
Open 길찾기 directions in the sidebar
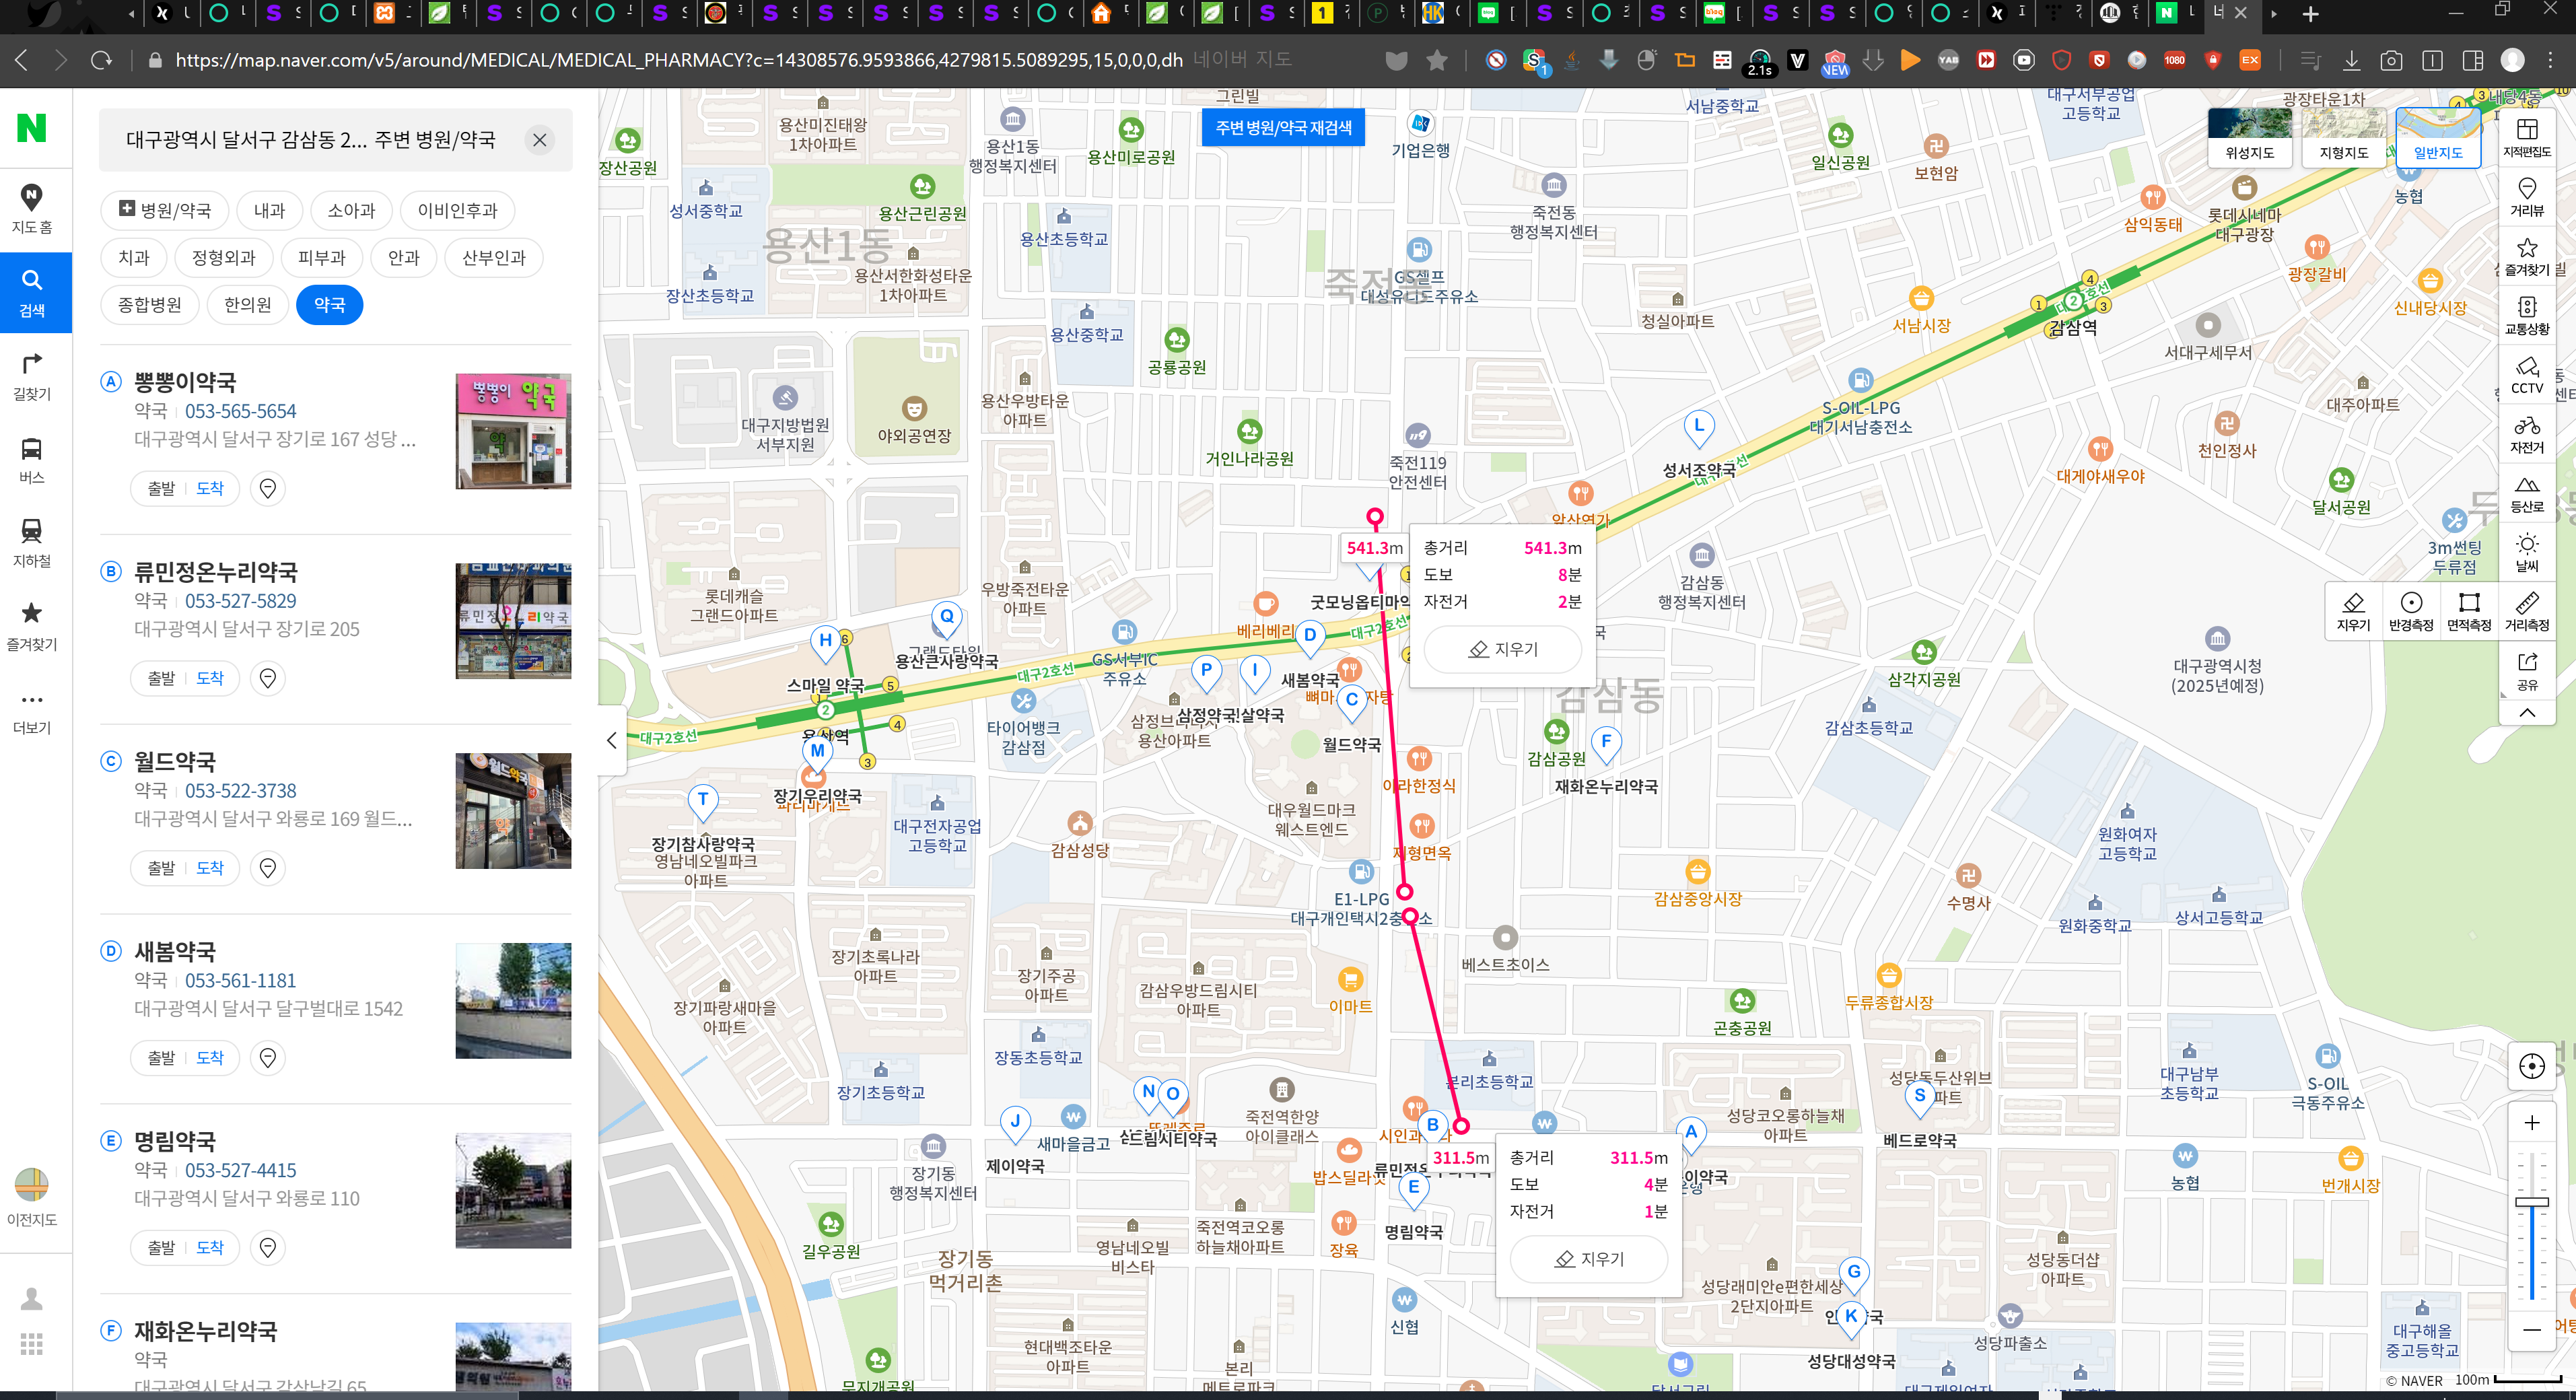32,376
